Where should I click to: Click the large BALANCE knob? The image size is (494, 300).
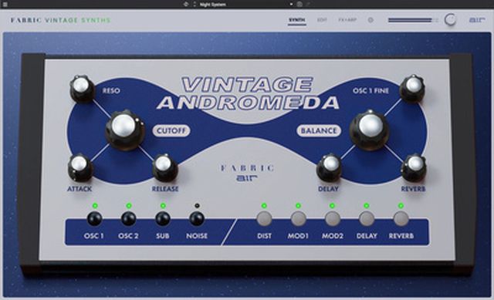pos(370,130)
